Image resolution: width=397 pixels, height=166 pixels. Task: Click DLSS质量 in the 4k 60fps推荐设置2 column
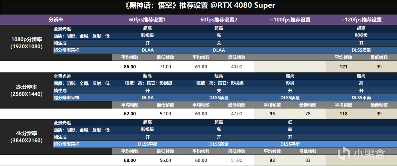pyautogui.click(x=219, y=144)
